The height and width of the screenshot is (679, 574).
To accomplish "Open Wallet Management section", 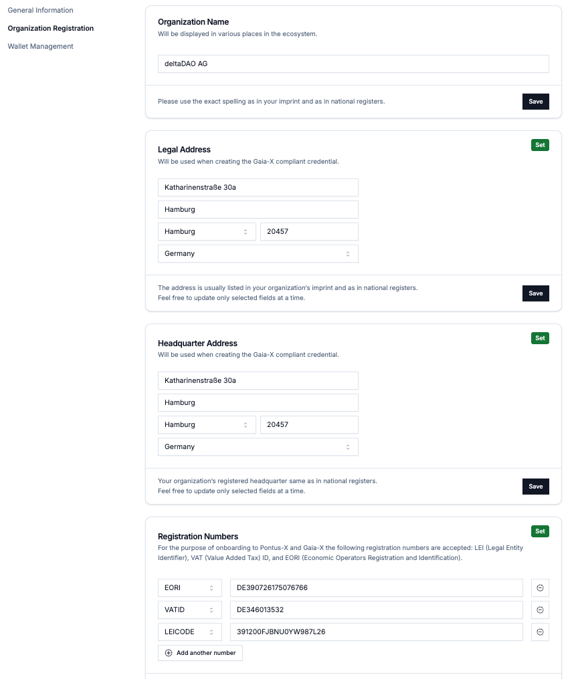I will (40, 47).
